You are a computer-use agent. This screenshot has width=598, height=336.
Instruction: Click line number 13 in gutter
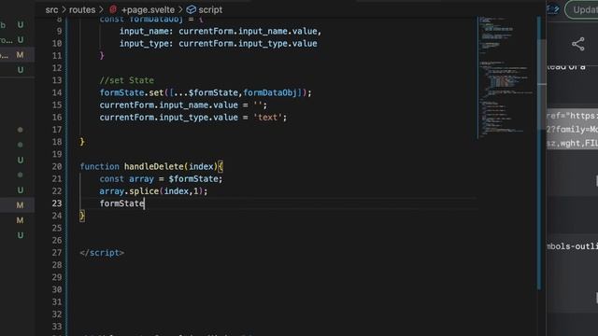click(x=57, y=80)
